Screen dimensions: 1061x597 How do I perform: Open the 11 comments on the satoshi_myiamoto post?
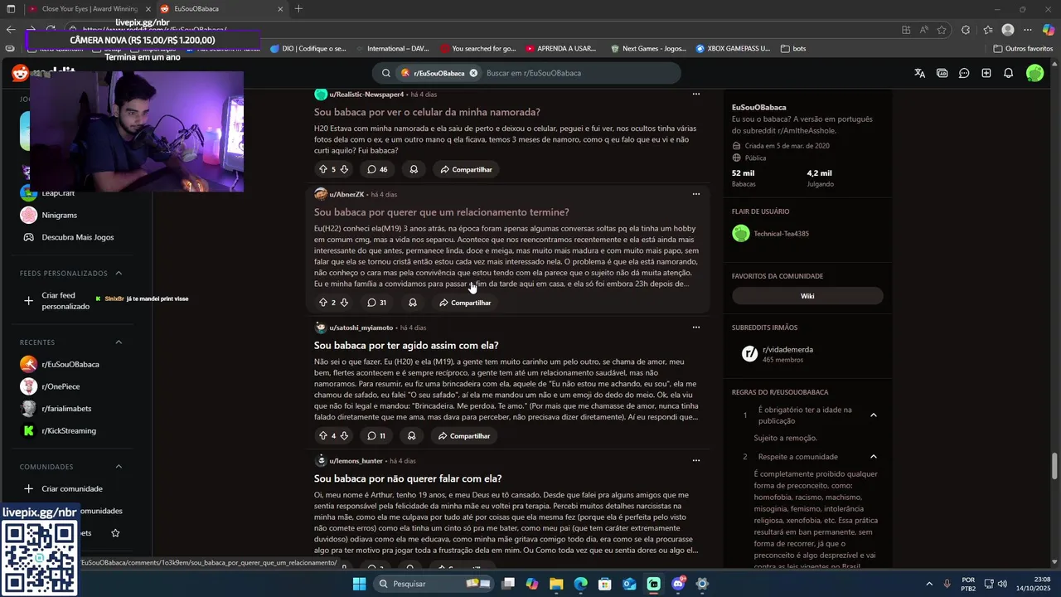[x=377, y=435]
